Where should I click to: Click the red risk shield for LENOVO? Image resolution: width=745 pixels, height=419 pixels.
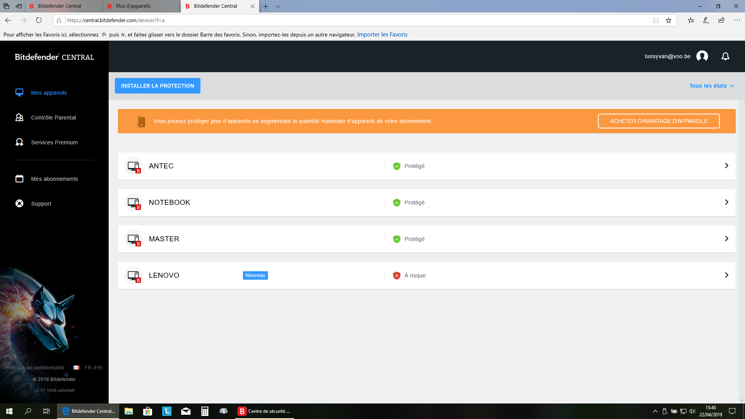click(x=397, y=275)
